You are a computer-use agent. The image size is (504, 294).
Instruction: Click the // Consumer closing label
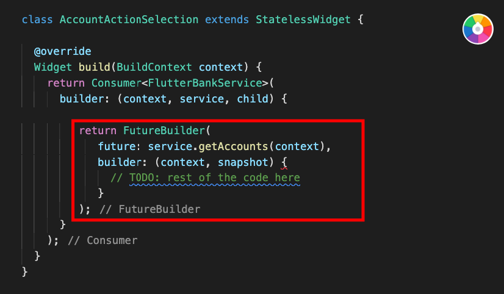tap(103, 240)
